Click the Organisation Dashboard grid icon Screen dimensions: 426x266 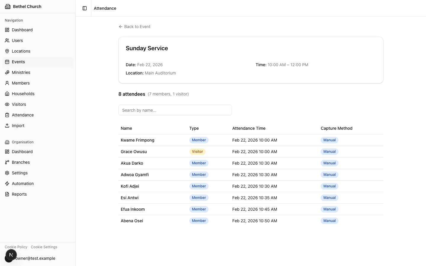[x=7, y=152]
